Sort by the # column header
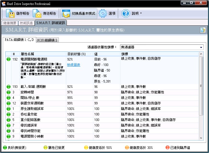 coord(15,54)
